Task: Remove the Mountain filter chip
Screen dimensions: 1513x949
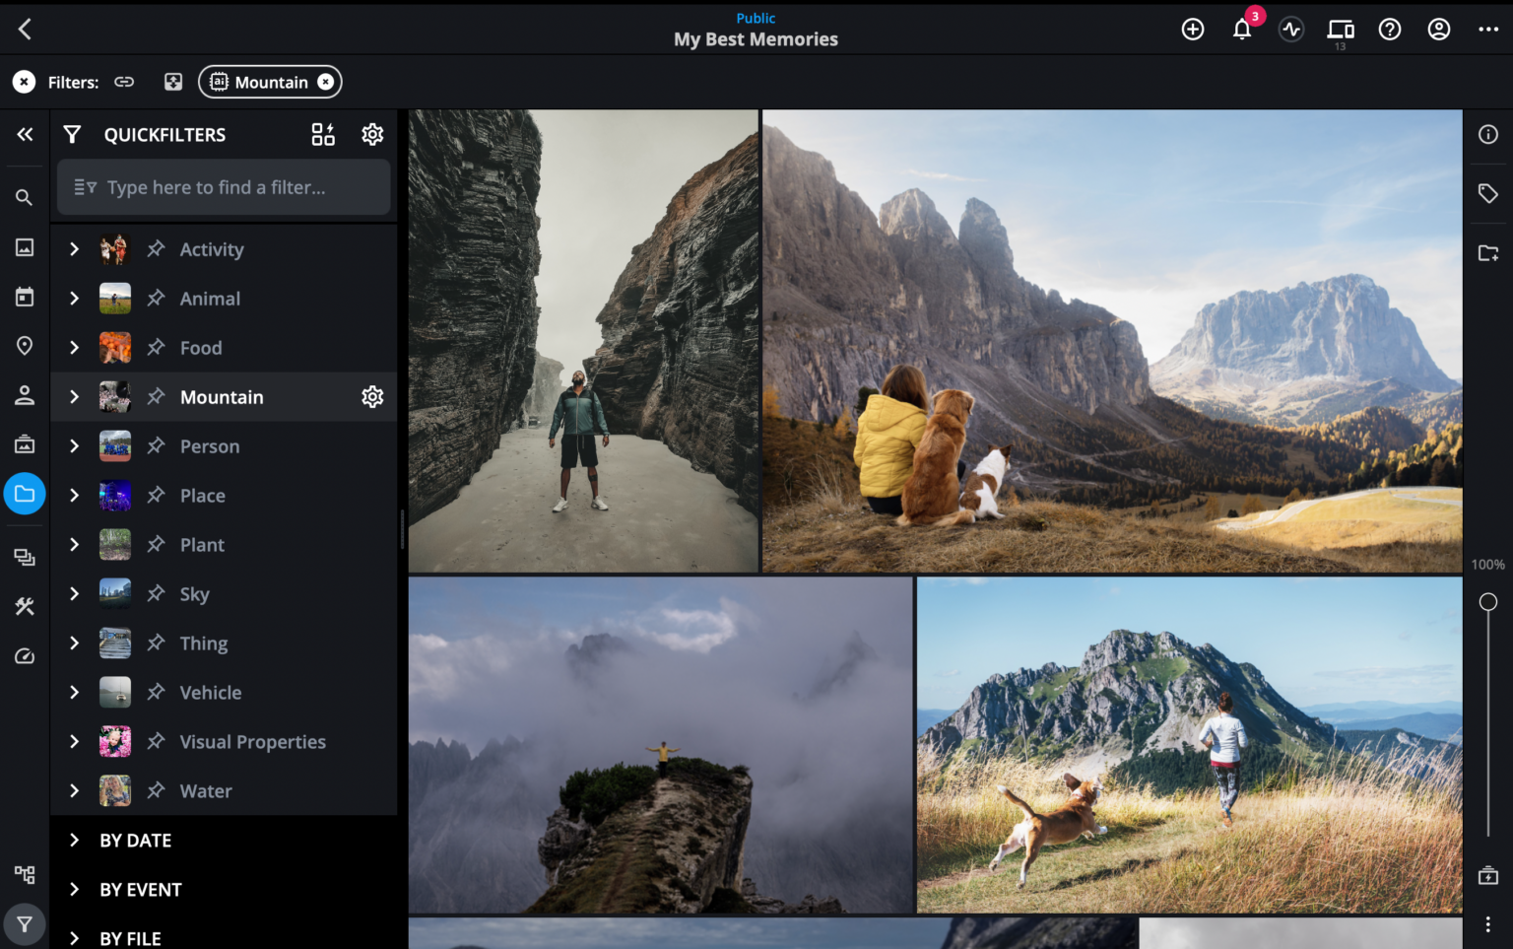Action: coord(326,82)
